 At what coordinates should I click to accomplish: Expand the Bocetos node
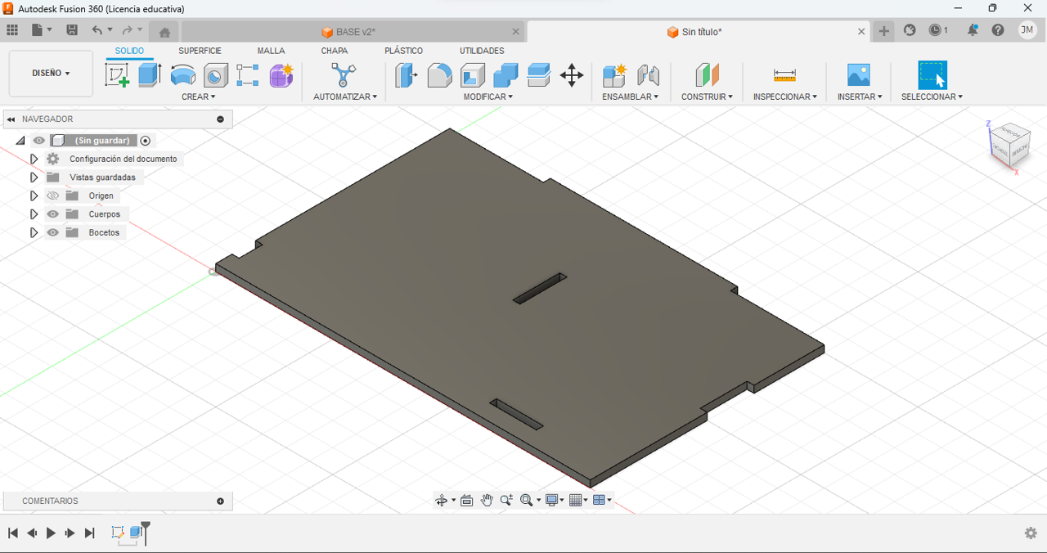click(34, 232)
